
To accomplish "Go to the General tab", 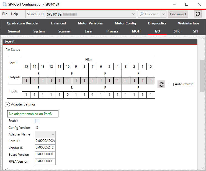I will coord(14,31).
